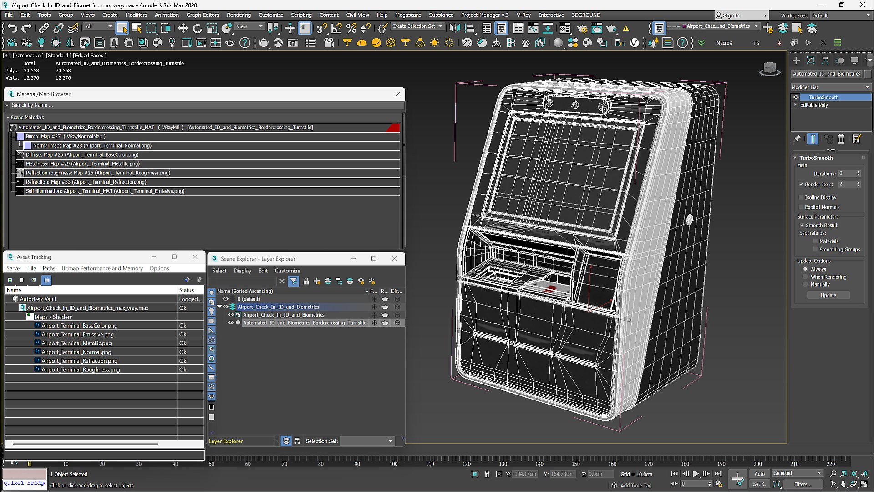Click the Redo arrow icon
Viewport: 874px width, 492px height.
[x=26, y=28]
